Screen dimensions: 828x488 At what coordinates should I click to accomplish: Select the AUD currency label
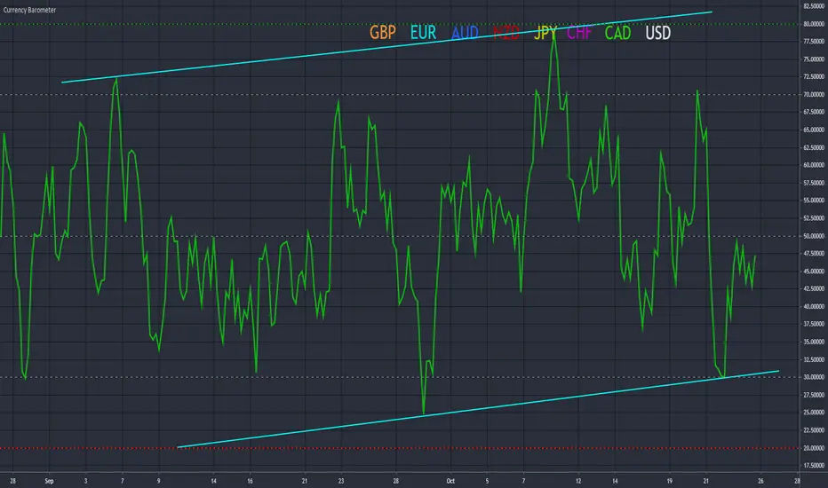(465, 33)
